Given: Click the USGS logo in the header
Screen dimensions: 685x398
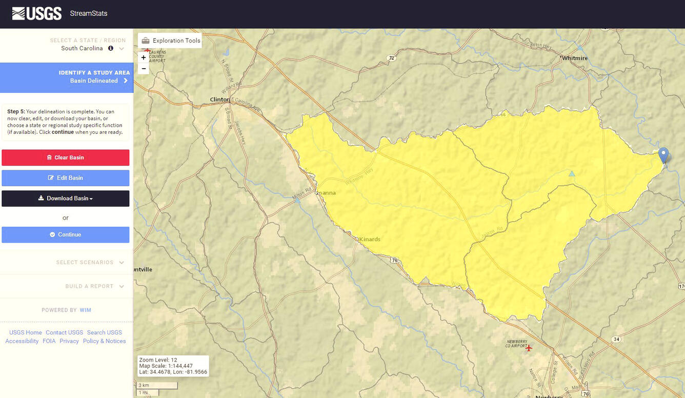Looking at the screenshot, I should (x=36, y=13).
